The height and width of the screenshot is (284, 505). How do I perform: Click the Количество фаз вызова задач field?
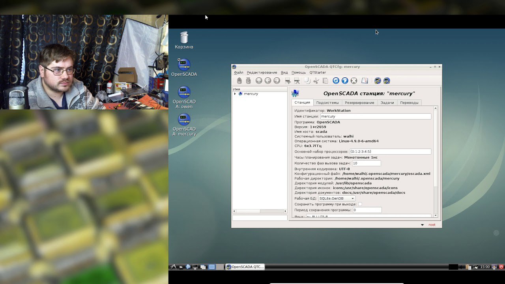click(366, 163)
